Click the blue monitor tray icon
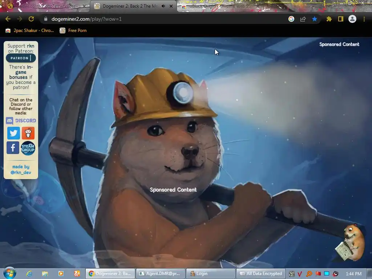 pyautogui.click(x=327, y=274)
